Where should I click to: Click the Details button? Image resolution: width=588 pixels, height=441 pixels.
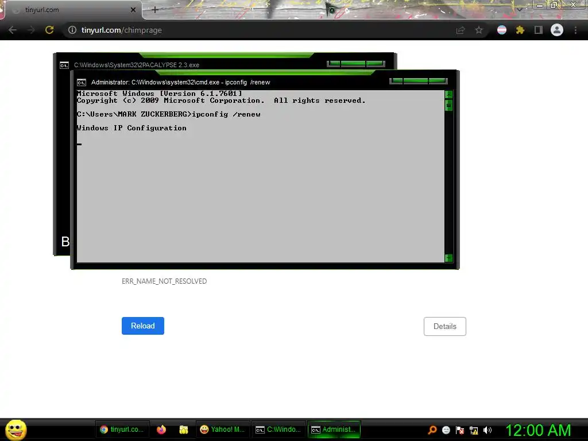point(445,326)
